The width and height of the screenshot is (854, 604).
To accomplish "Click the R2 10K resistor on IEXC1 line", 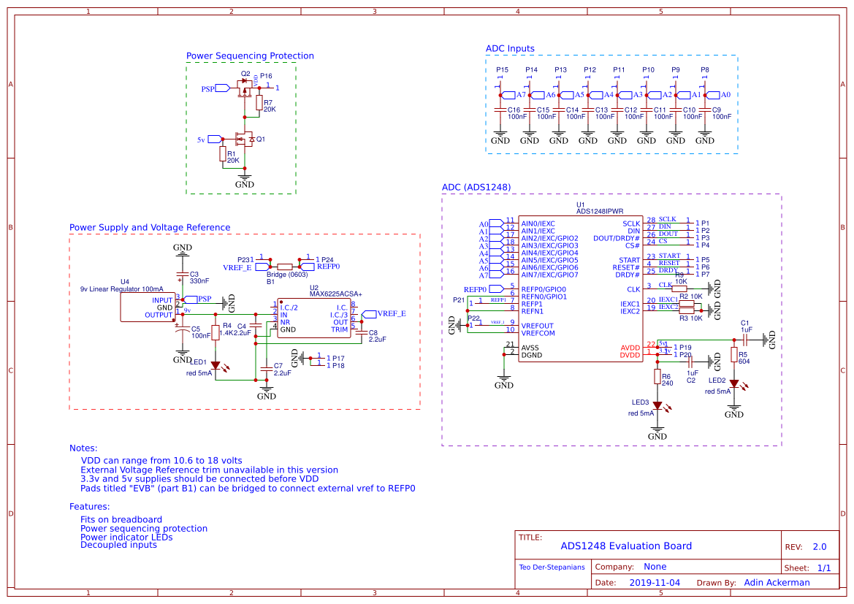I will pyautogui.click(x=687, y=303).
